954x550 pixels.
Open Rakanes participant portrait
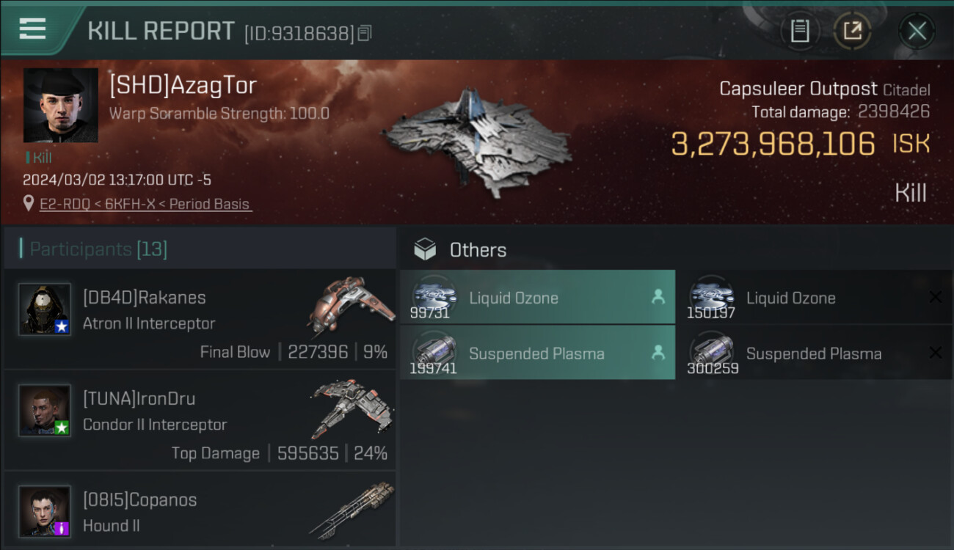45,309
